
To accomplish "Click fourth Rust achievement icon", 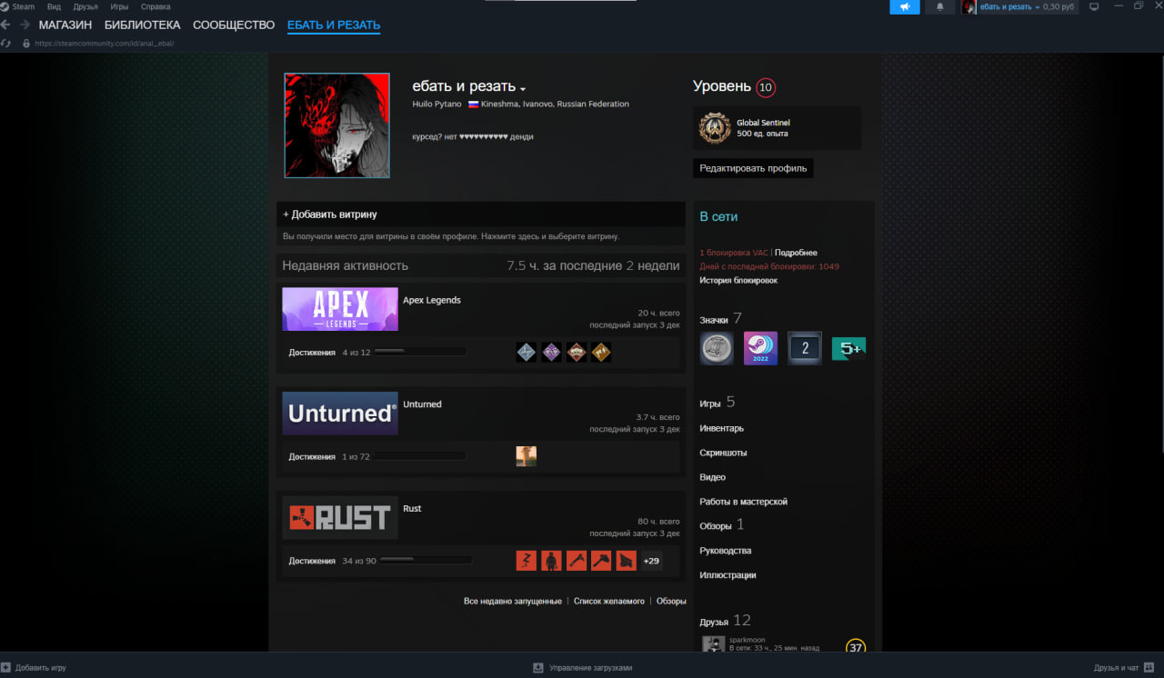I will pyautogui.click(x=601, y=561).
